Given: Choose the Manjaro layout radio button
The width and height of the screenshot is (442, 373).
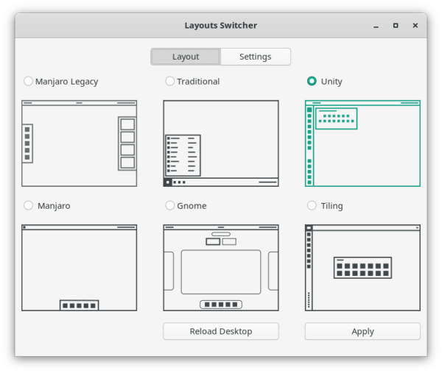Looking at the screenshot, I should click(x=28, y=205).
